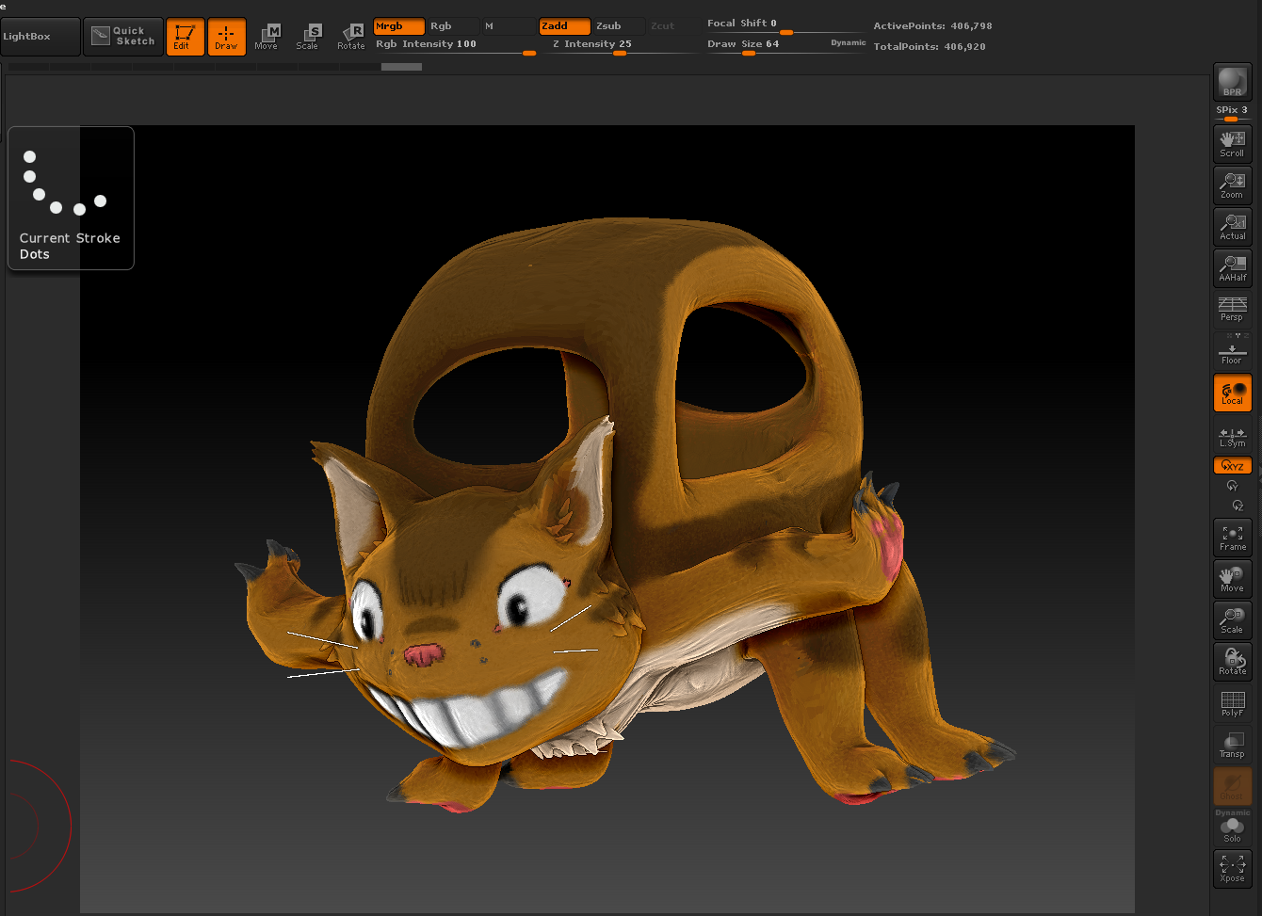
Task: Disable Local transformations
Action: 1232,393
